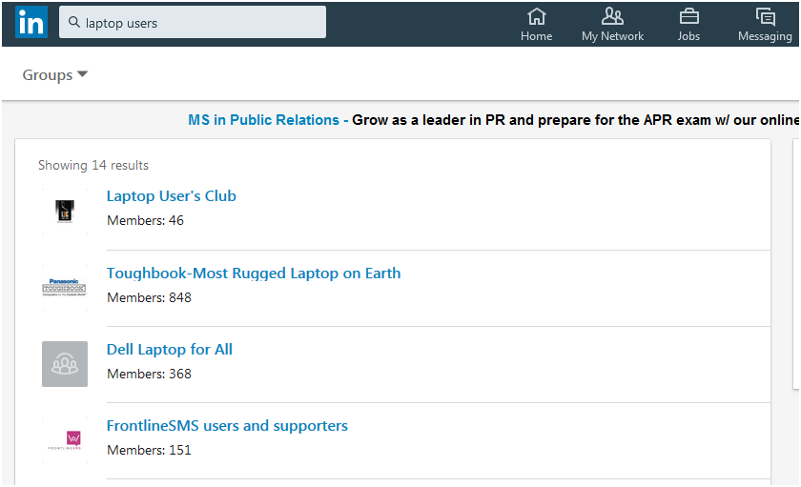Expand the Groups filter dropdown
This screenshot has width=801, height=487.
54,75
